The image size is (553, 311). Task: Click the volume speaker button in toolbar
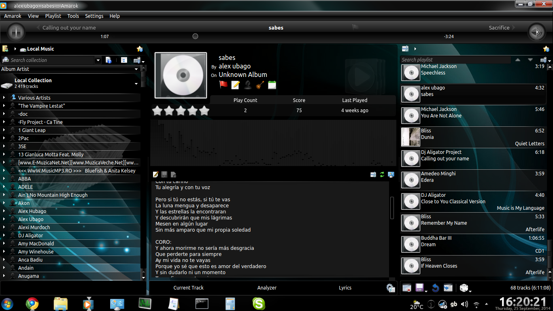[536, 32]
